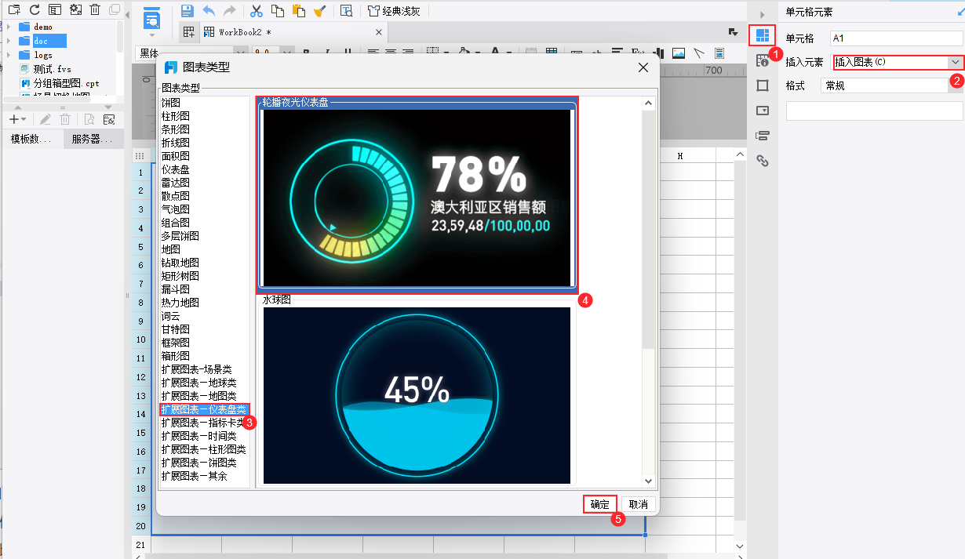Insert image using picture toolbar icon

click(x=679, y=53)
